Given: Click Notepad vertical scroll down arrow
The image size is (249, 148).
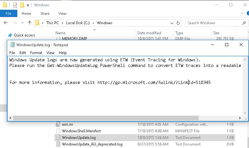Looking at the screenshot, I should (245, 113).
